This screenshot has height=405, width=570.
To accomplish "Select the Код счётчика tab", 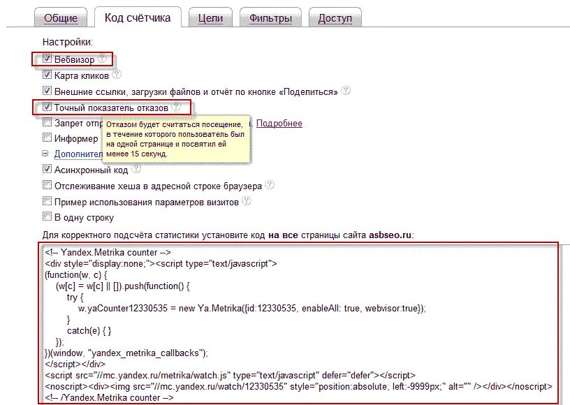I will click(x=138, y=17).
